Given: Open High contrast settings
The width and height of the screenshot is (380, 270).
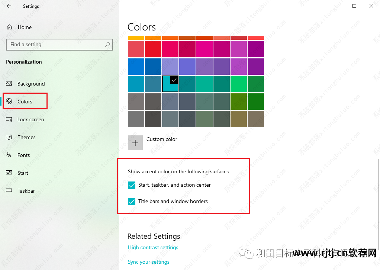Looking at the screenshot, I should pos(153,247).
